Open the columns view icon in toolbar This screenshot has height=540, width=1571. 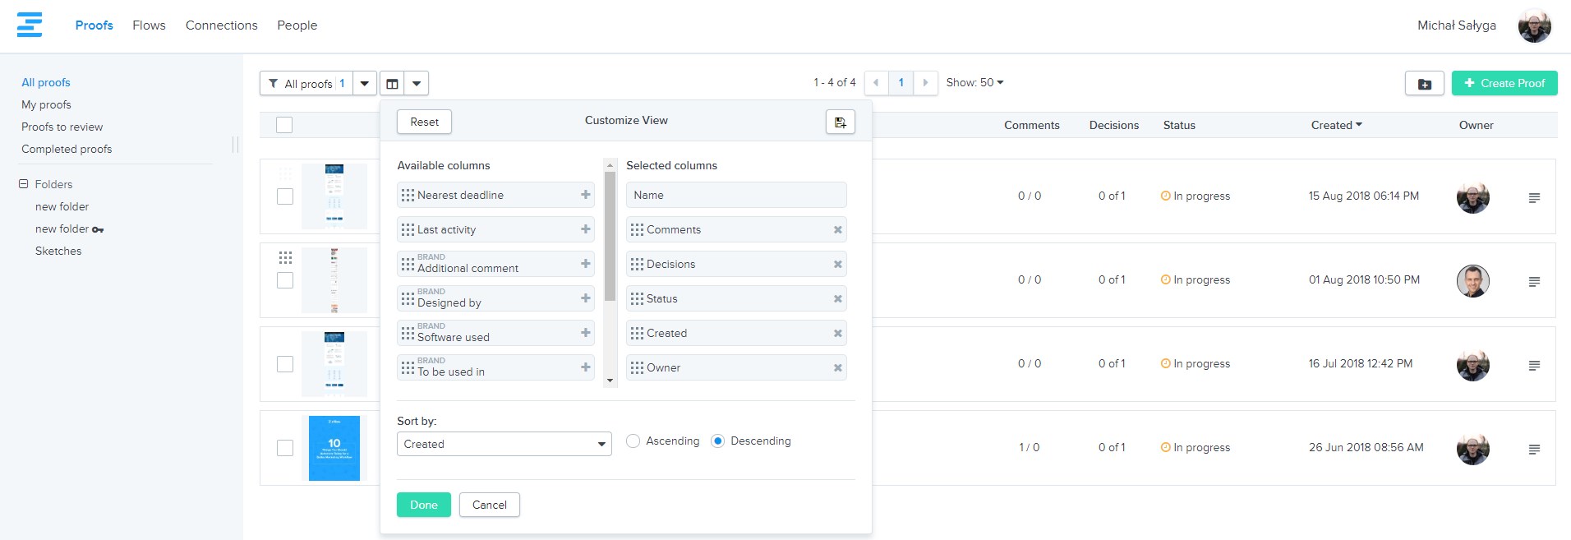pyautogui.click(x=392, y=84)
